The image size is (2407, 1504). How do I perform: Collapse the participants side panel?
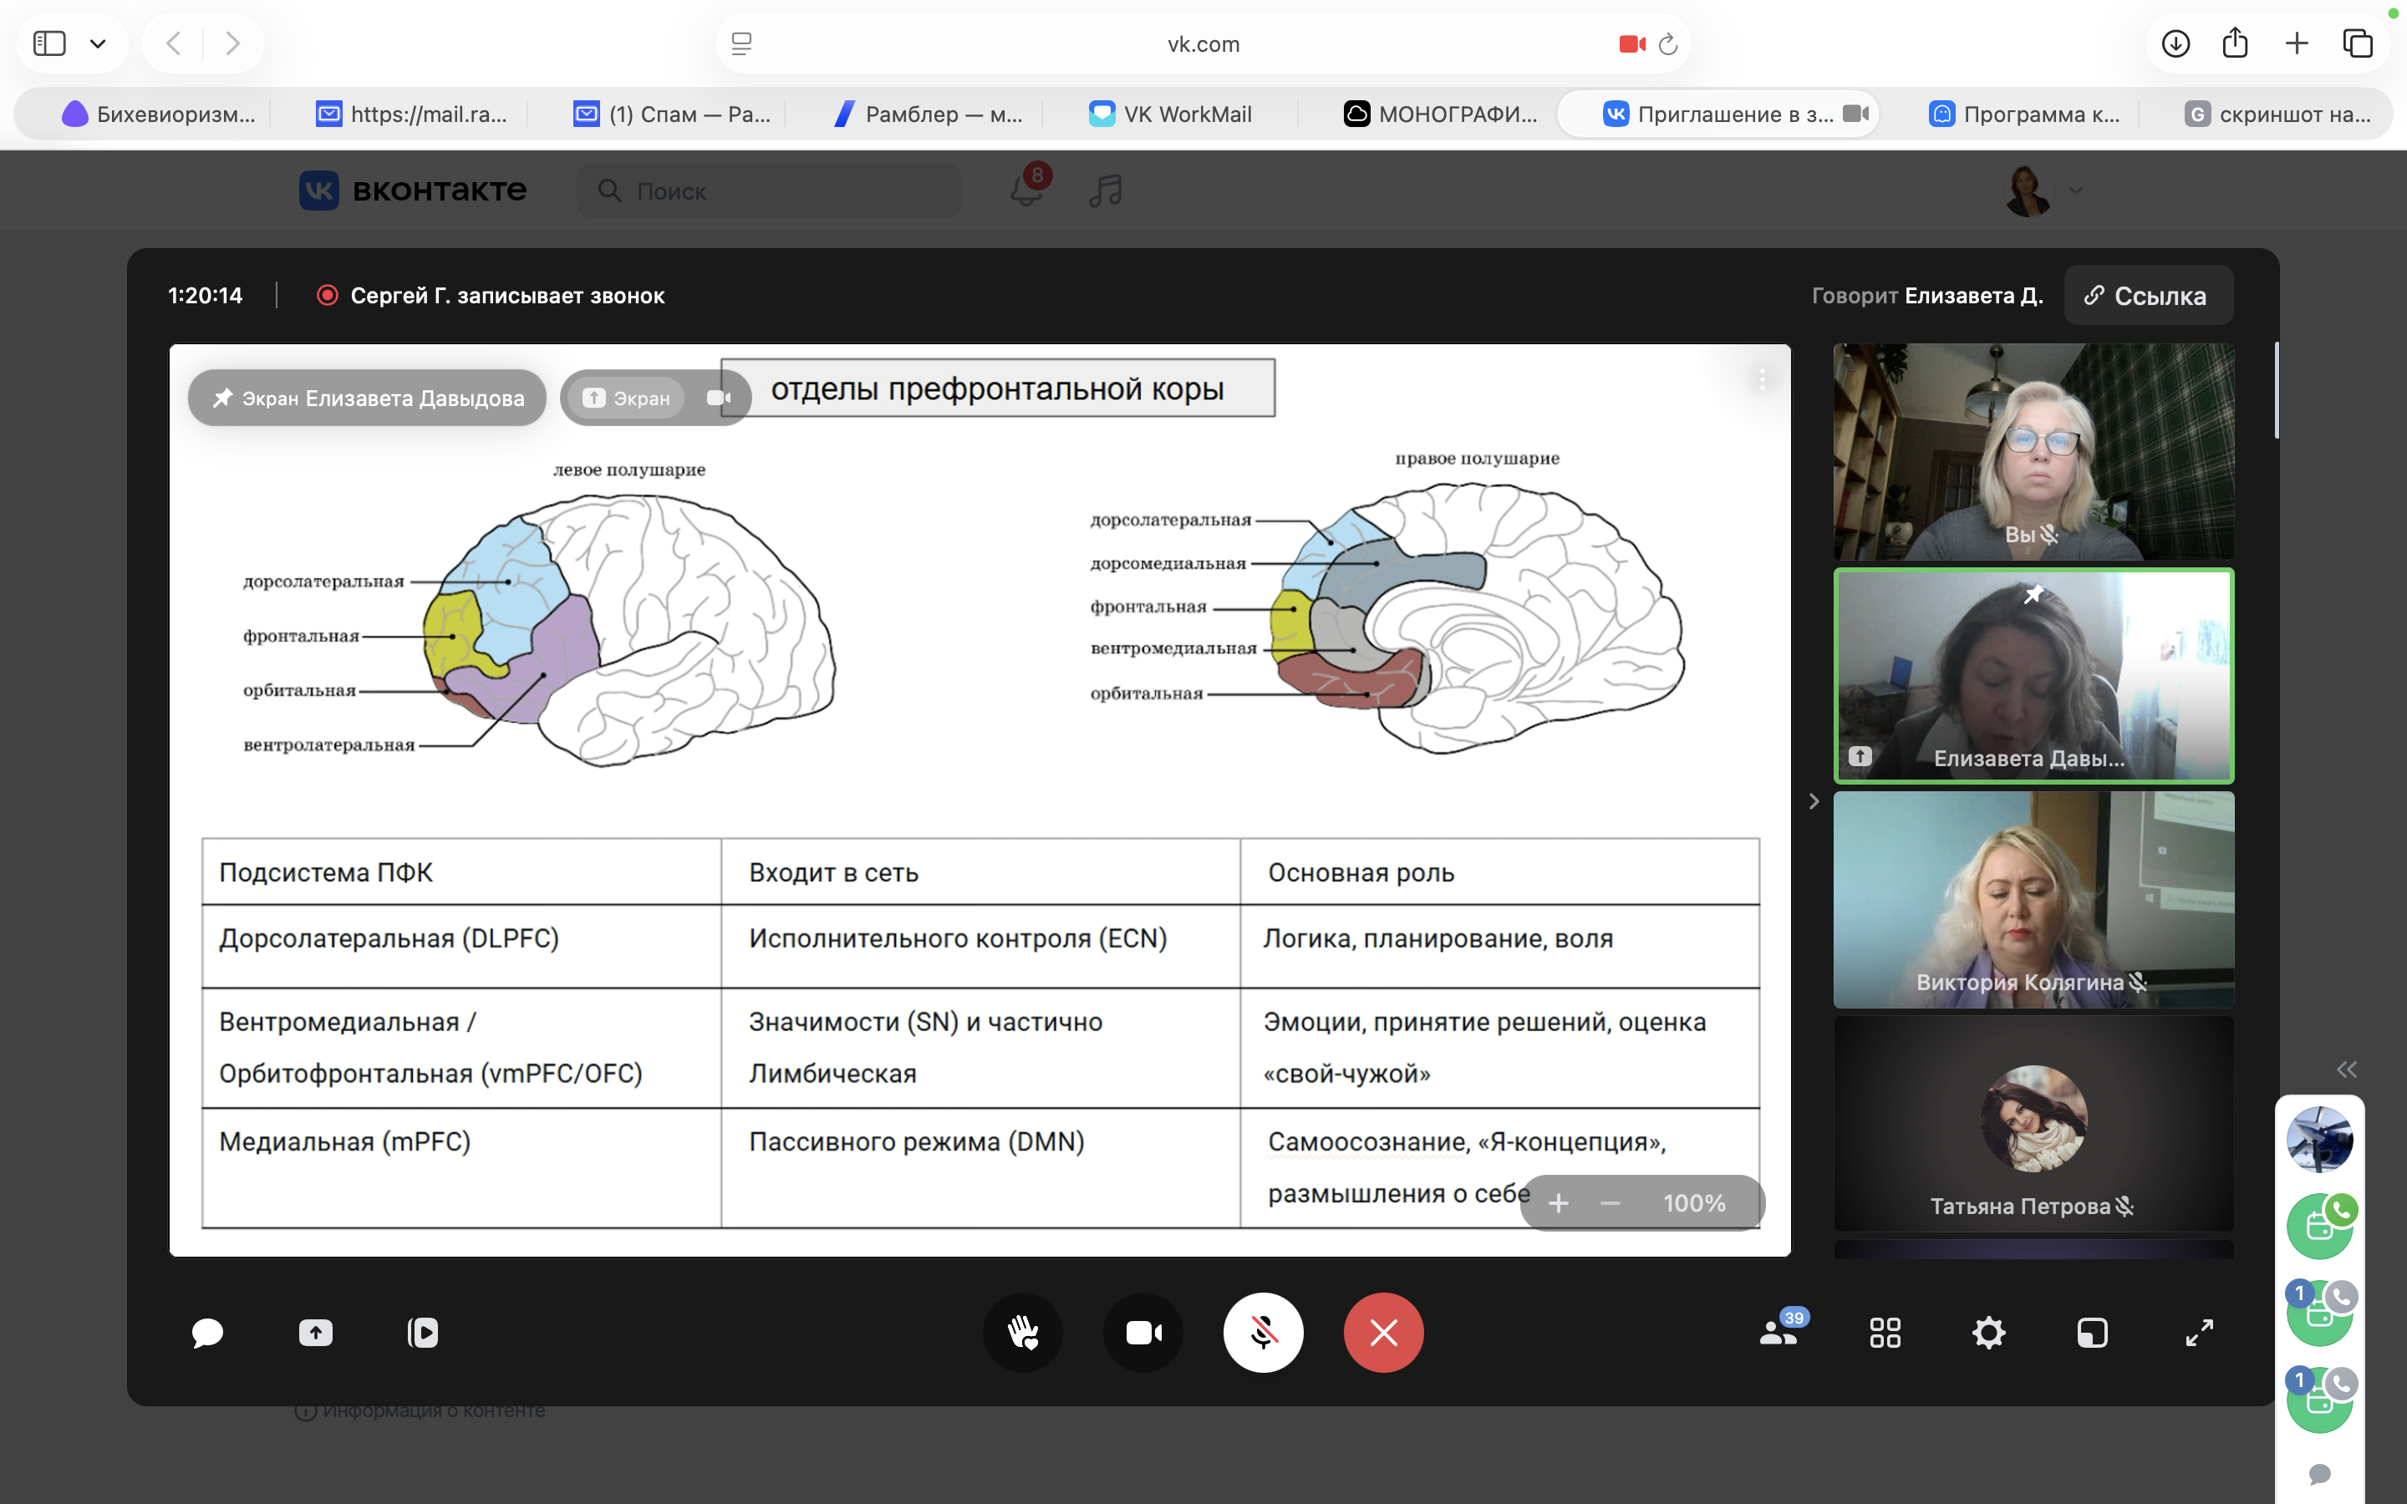pos(1814,800)
